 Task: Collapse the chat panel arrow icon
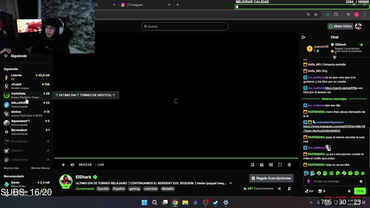coord(303,37)
